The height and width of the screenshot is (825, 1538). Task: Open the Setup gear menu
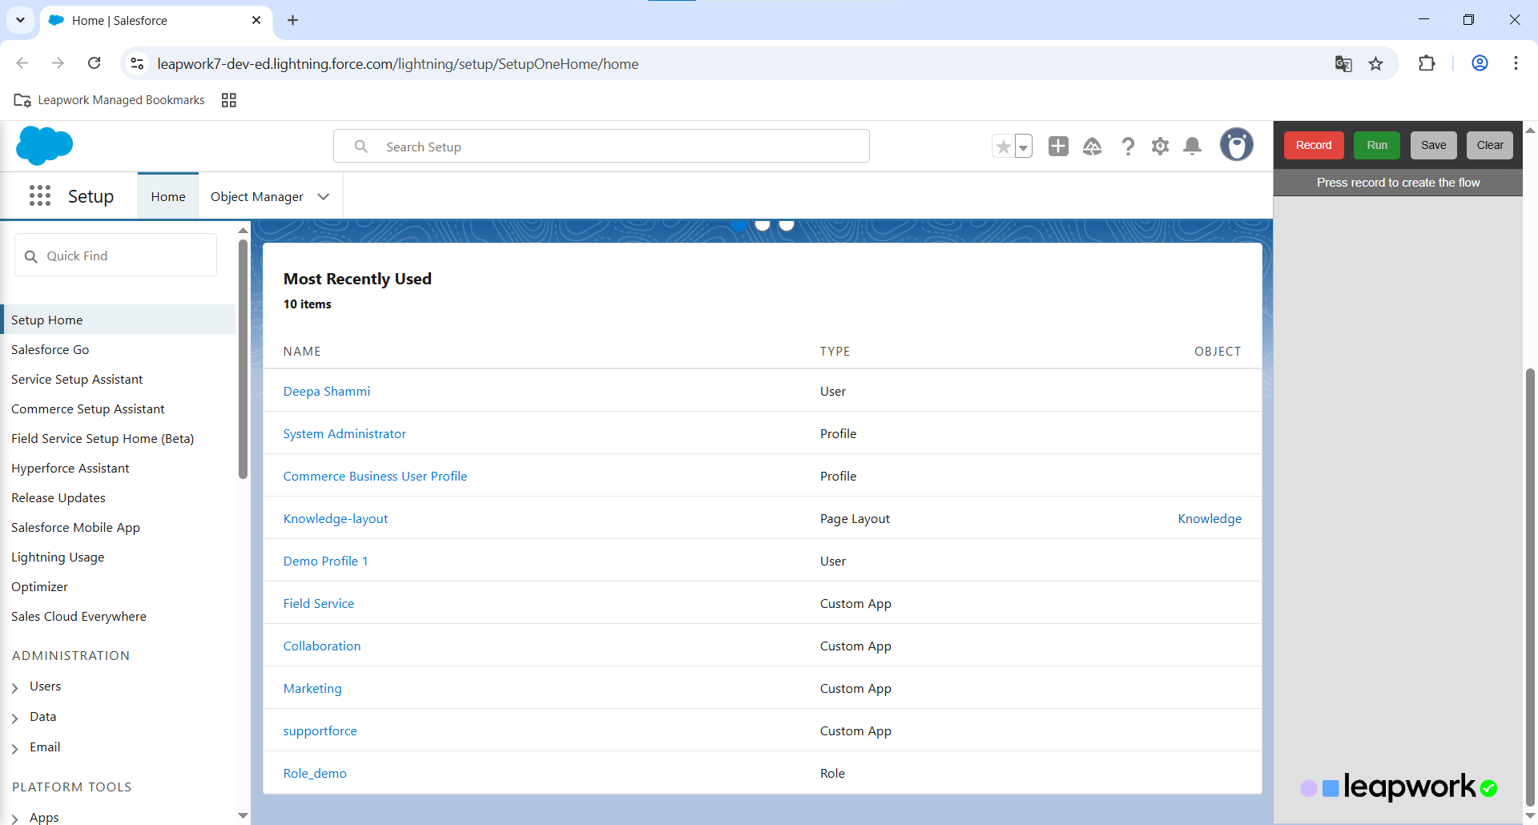1160,146
